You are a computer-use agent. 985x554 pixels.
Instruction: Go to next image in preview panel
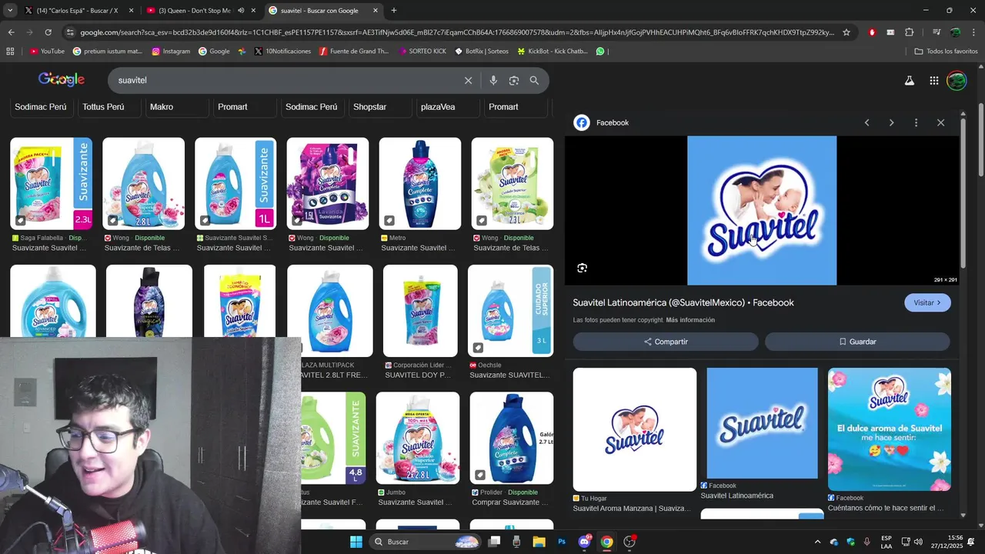[891, 122]
